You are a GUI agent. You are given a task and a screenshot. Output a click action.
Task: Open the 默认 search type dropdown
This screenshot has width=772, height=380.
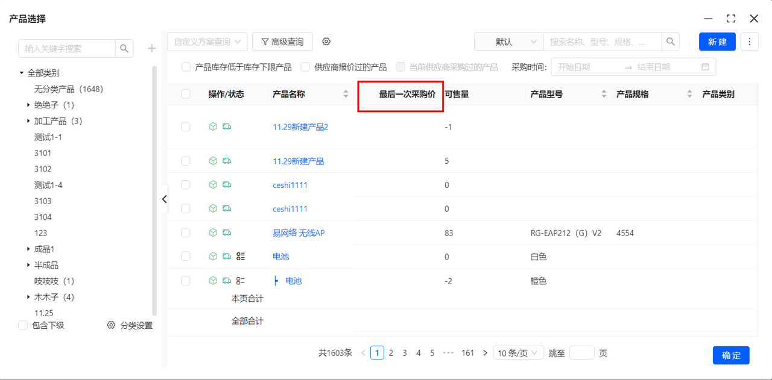tap(509, 42)
